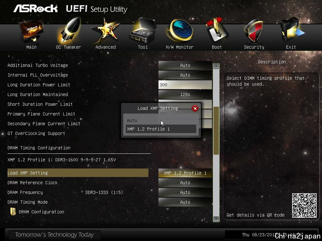Open Additional Turbo Voltage Auto dropdown
The width and height of the screenshot is (322, 241).
(185, 65)
